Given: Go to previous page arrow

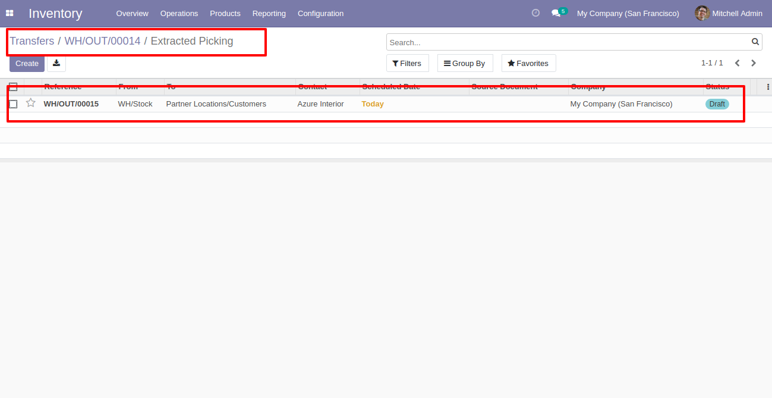Looking at the screenshot, I should click(x=738, y=63).
